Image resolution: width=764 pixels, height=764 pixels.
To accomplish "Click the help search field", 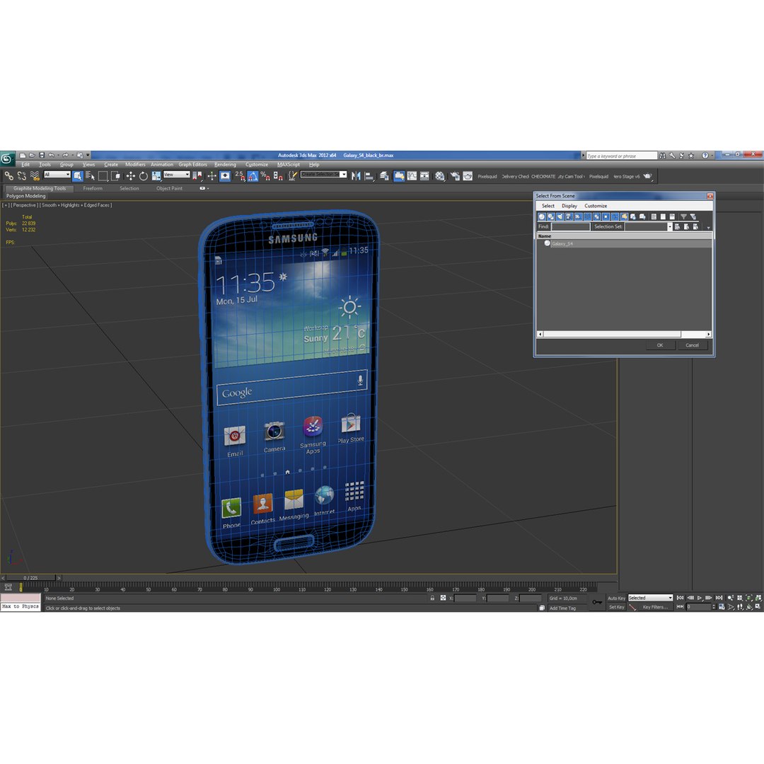I will click(x=621, y=156).
